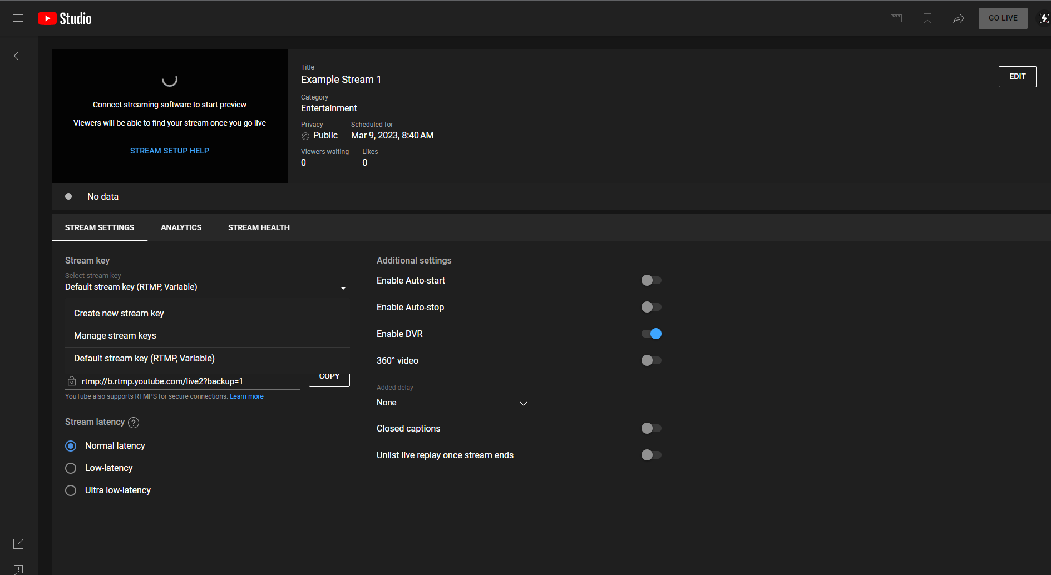Click the Example Stream 1 title text
The image size is (1051, 575).
coord(341,80)
